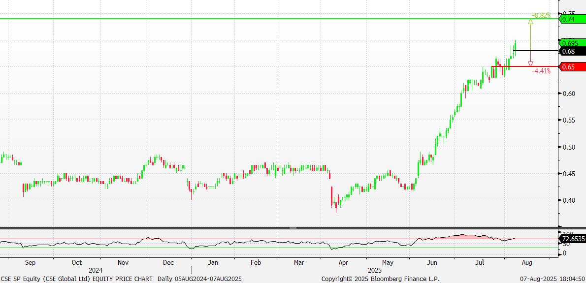
Task: Click the red 0.65 stop price label
Action: click(x=572, y=67)
